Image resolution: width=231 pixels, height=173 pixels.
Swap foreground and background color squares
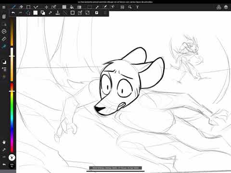pos(4,62)
